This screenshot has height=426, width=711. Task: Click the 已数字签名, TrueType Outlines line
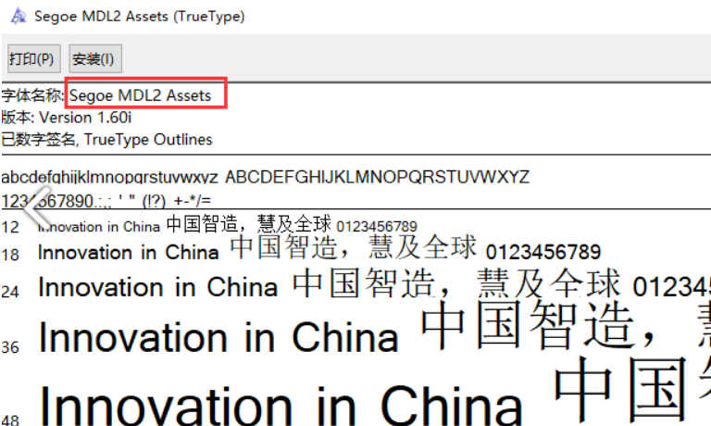point(106,140)
